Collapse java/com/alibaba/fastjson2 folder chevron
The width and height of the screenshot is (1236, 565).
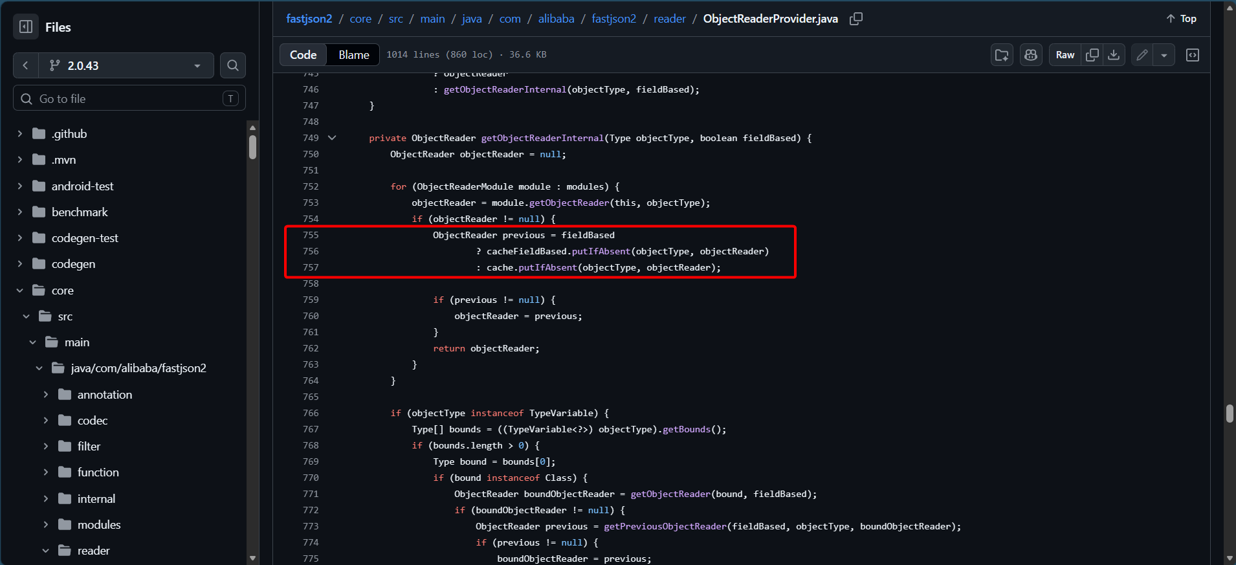click(x=39, y=368)
